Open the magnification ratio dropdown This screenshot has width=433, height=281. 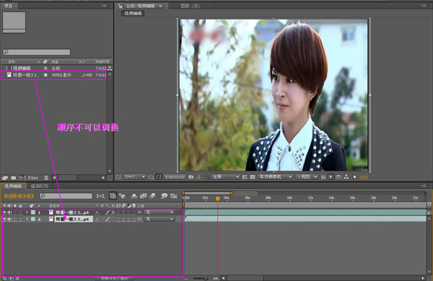pos(135,177)
